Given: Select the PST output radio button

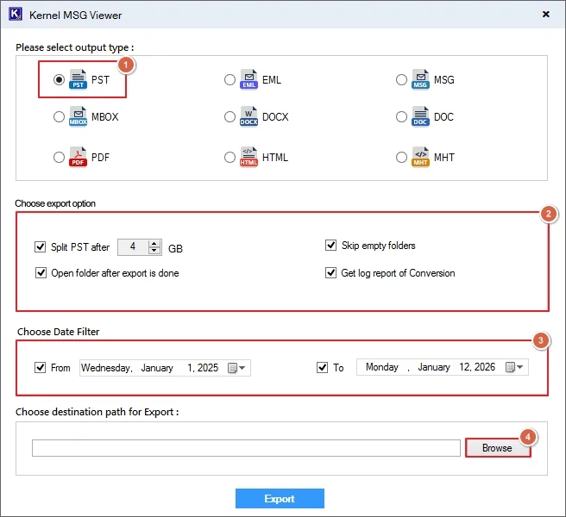Looking at the screenshot, I should tap(59, 79).
